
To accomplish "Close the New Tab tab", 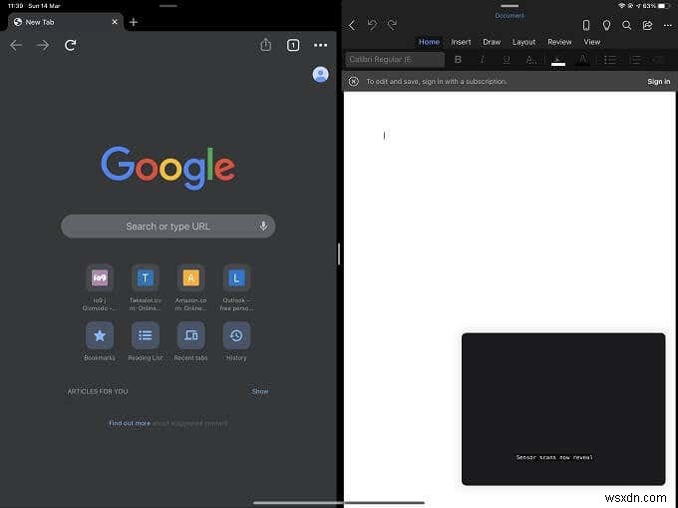I will [x=115, y=22].
